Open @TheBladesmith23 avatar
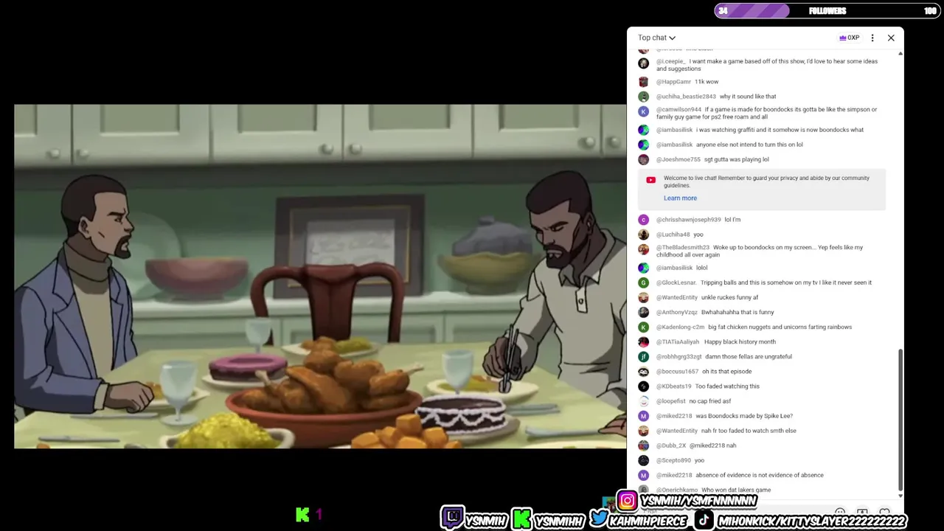 coord(643,249)
